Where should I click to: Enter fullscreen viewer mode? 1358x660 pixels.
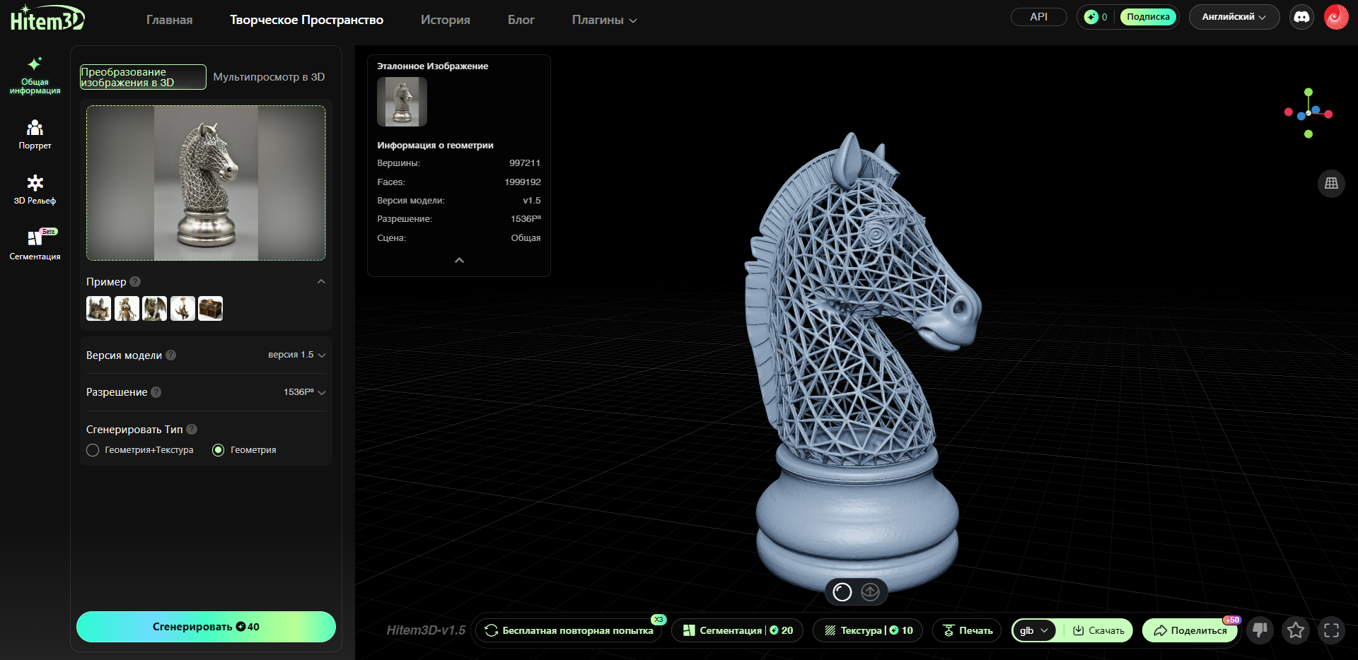(1331, 630)
